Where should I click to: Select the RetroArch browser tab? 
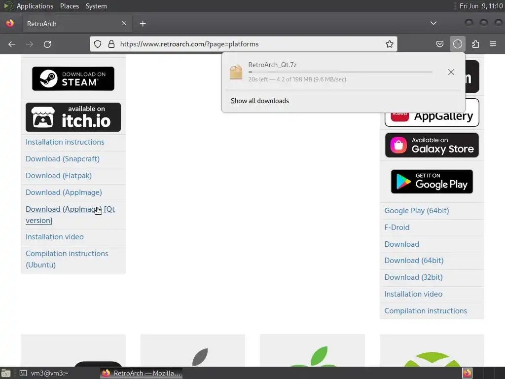point(76,24)
